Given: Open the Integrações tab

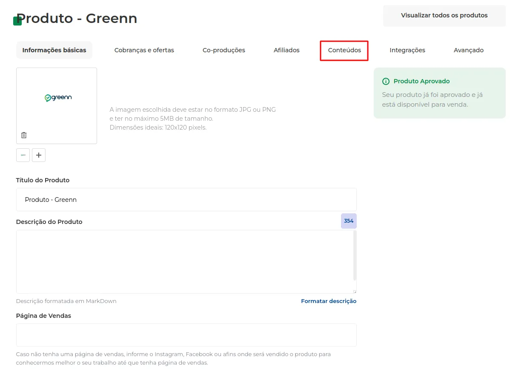Looking at the screenshot, I should coord(407,50).
